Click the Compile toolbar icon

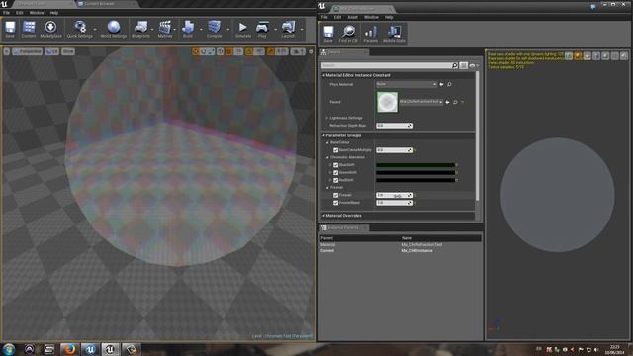coord(214,29)
